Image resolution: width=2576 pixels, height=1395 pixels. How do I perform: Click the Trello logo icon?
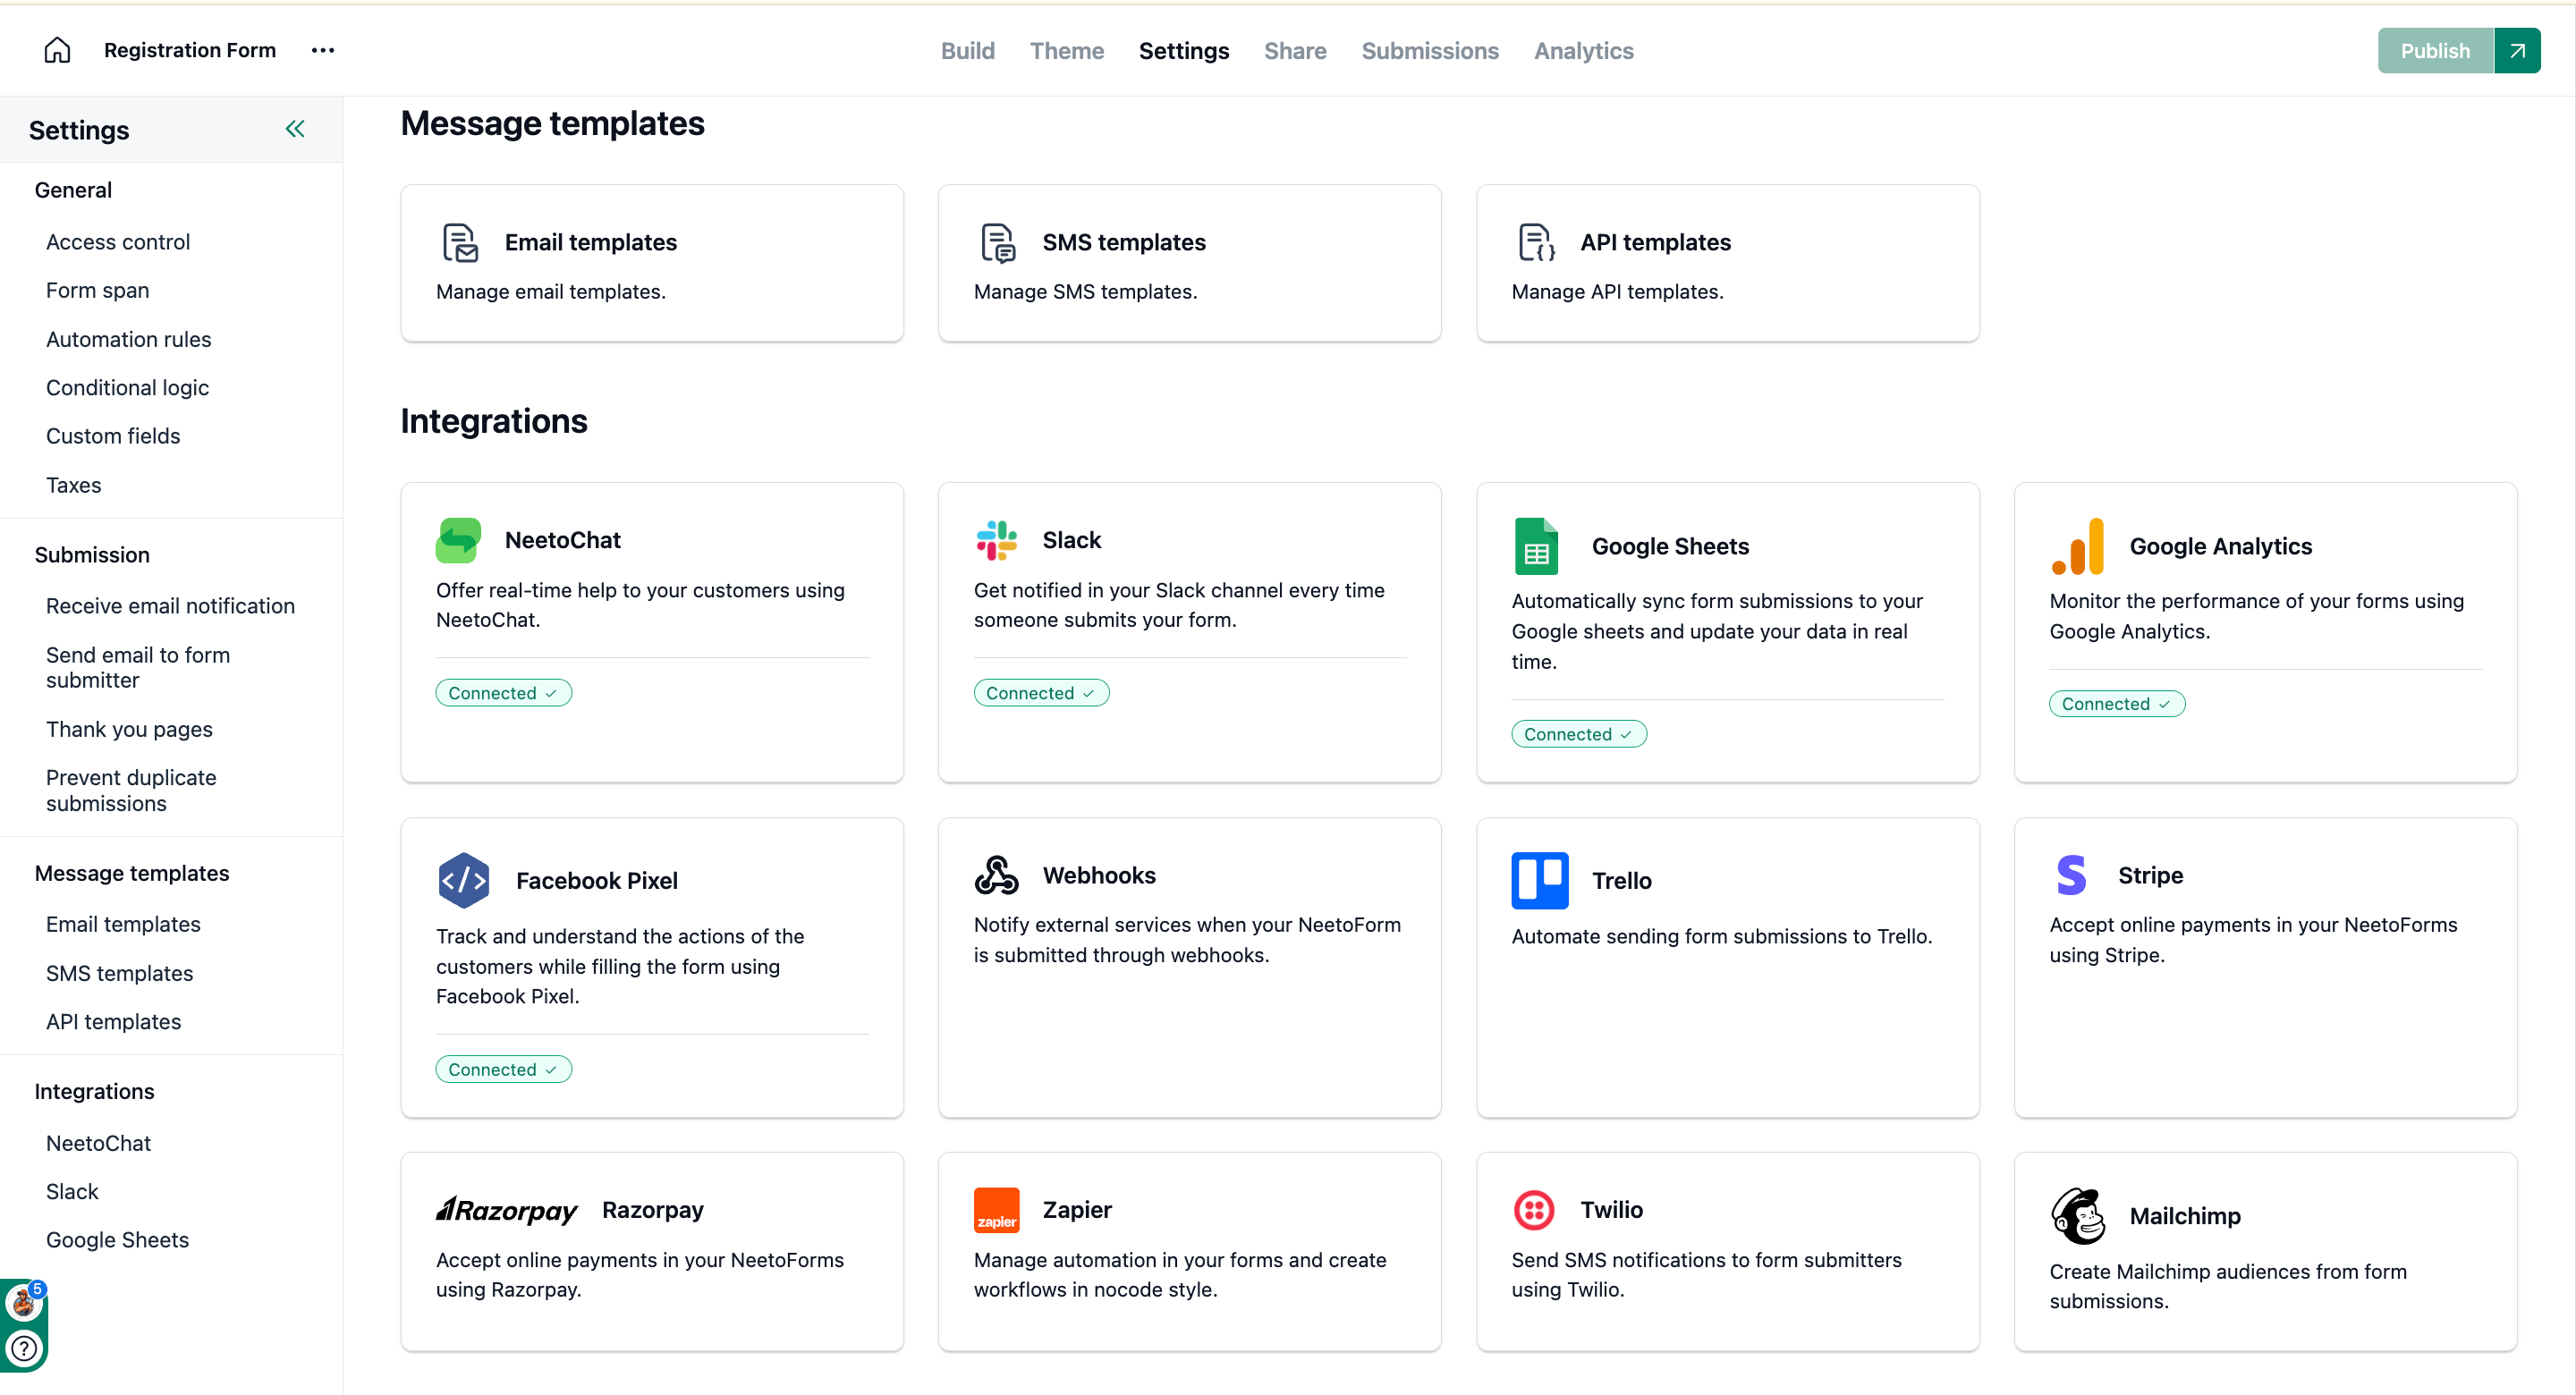click(1540, 880)
